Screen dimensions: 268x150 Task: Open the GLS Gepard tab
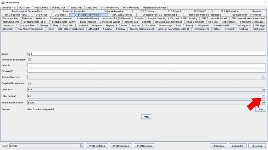(x=174, y=11)
